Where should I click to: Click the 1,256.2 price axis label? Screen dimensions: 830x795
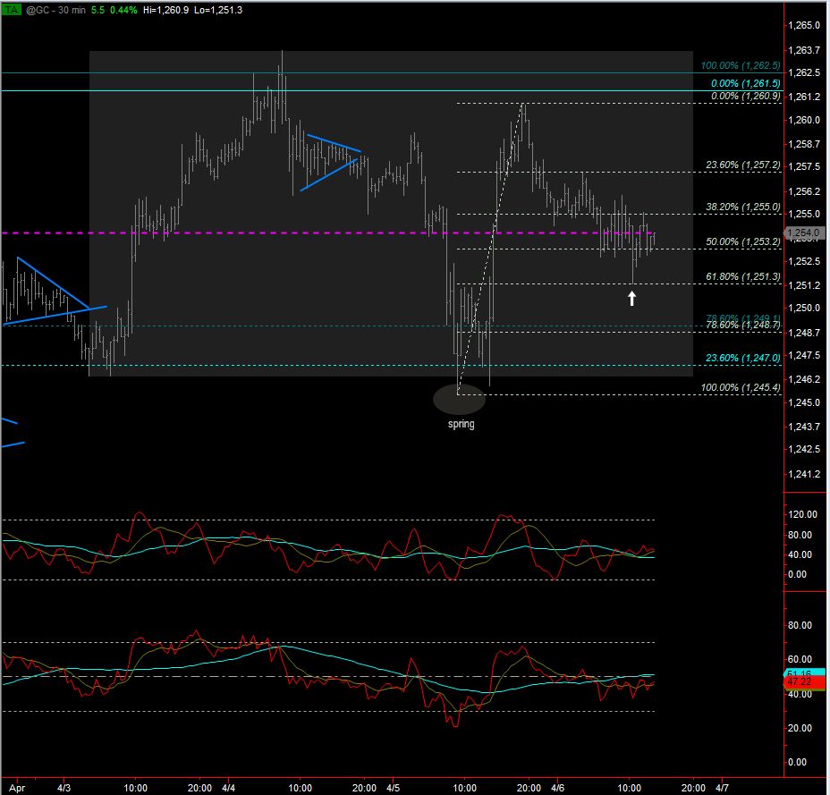(804, 191)
